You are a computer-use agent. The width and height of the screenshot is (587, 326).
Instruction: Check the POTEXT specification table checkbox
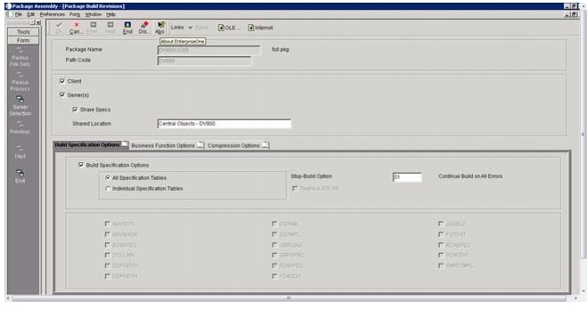coord(441,234)
